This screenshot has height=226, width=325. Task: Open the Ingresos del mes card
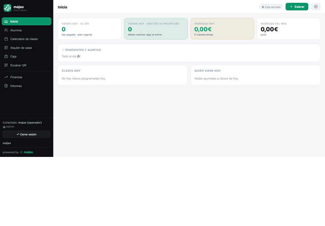289,29
